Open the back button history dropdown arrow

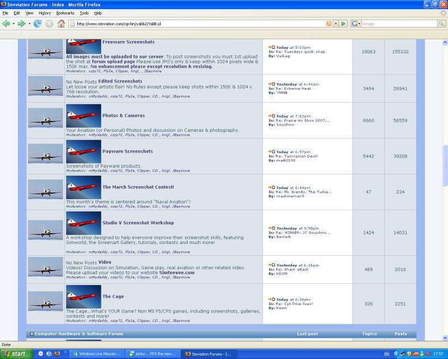pyautogui.click(x=14, y=24)
